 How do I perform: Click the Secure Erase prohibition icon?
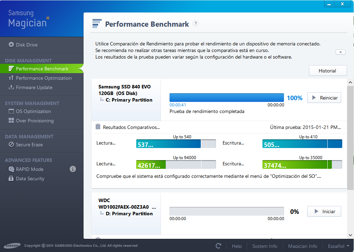pyautogui.click(x=11, y=145)
